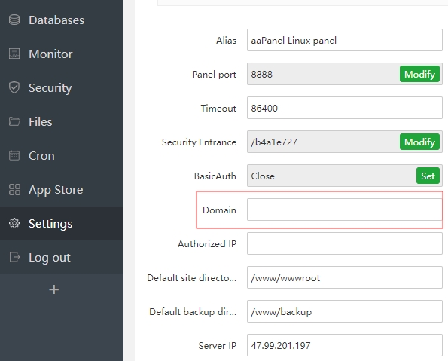Set the BasicAuth option
Image resolution: width=448 pixels, height=361 pixels.
pos(428,176)
